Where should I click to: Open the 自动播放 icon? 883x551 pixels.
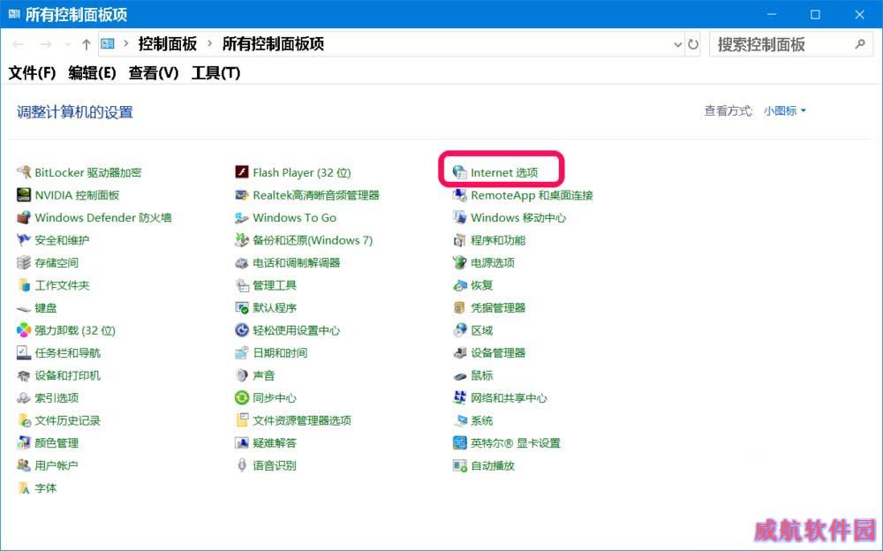459,465
